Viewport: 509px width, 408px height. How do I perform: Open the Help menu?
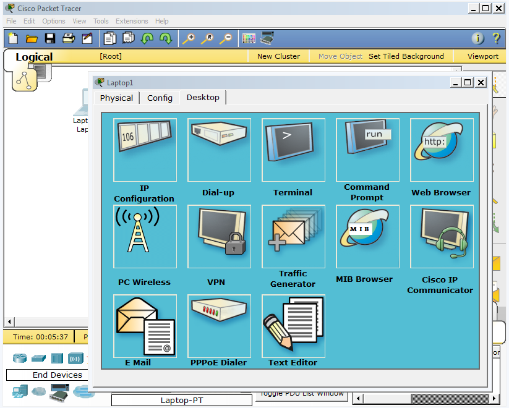coord(161,21)
